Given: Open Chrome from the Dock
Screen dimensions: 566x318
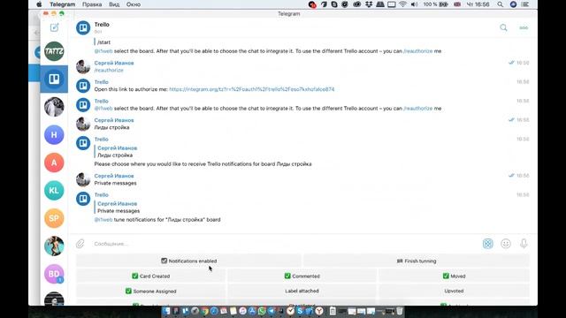Looking at the screenshot, I should tap(204, 311).
